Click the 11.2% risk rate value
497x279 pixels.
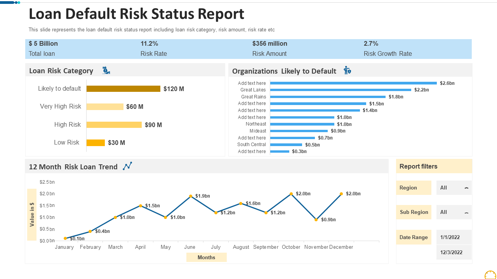(x=149, y=44)
